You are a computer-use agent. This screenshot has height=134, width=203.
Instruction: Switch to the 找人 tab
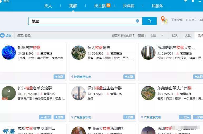48,6
